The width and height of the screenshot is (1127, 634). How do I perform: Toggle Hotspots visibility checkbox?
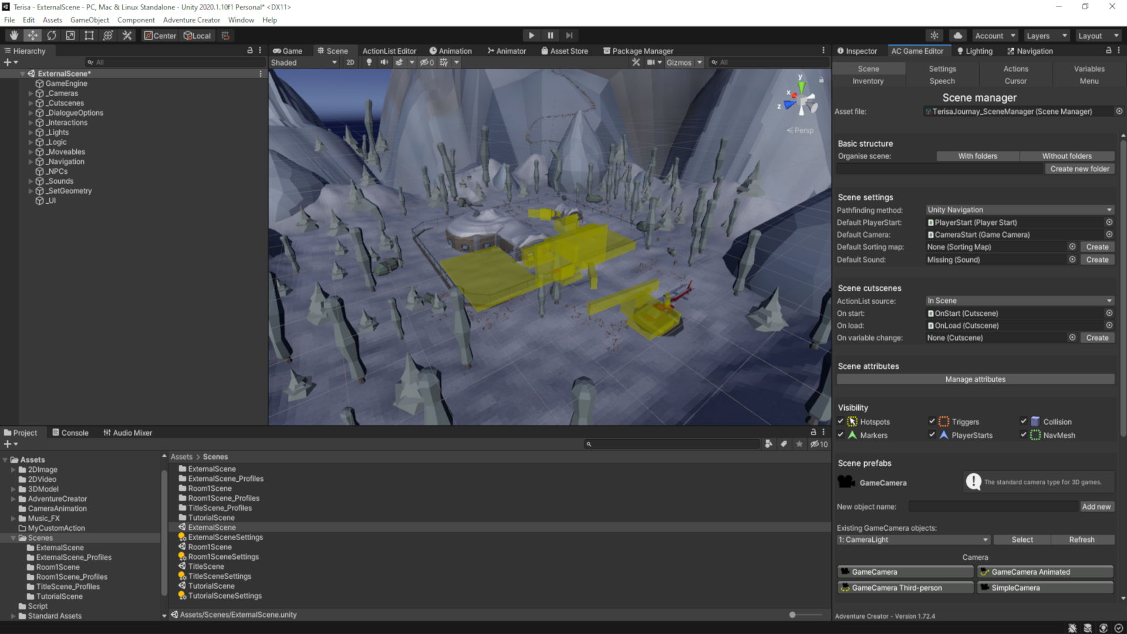tap(841, 421)
